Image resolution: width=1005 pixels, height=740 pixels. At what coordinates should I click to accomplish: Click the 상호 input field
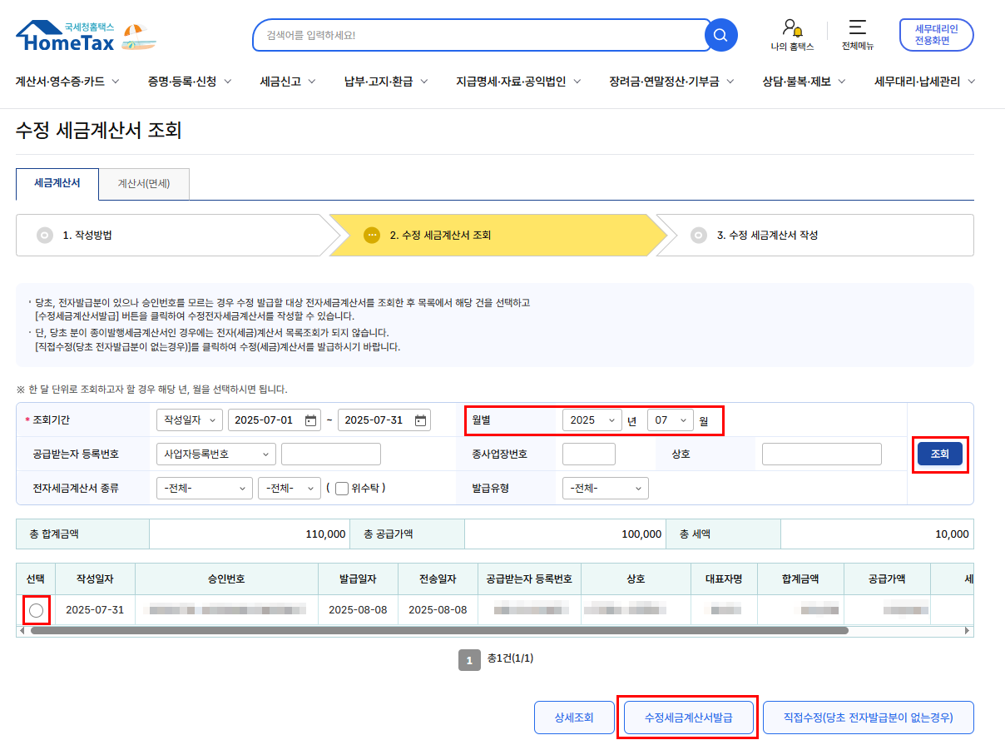pyautogui.click(x=821, y=454)
